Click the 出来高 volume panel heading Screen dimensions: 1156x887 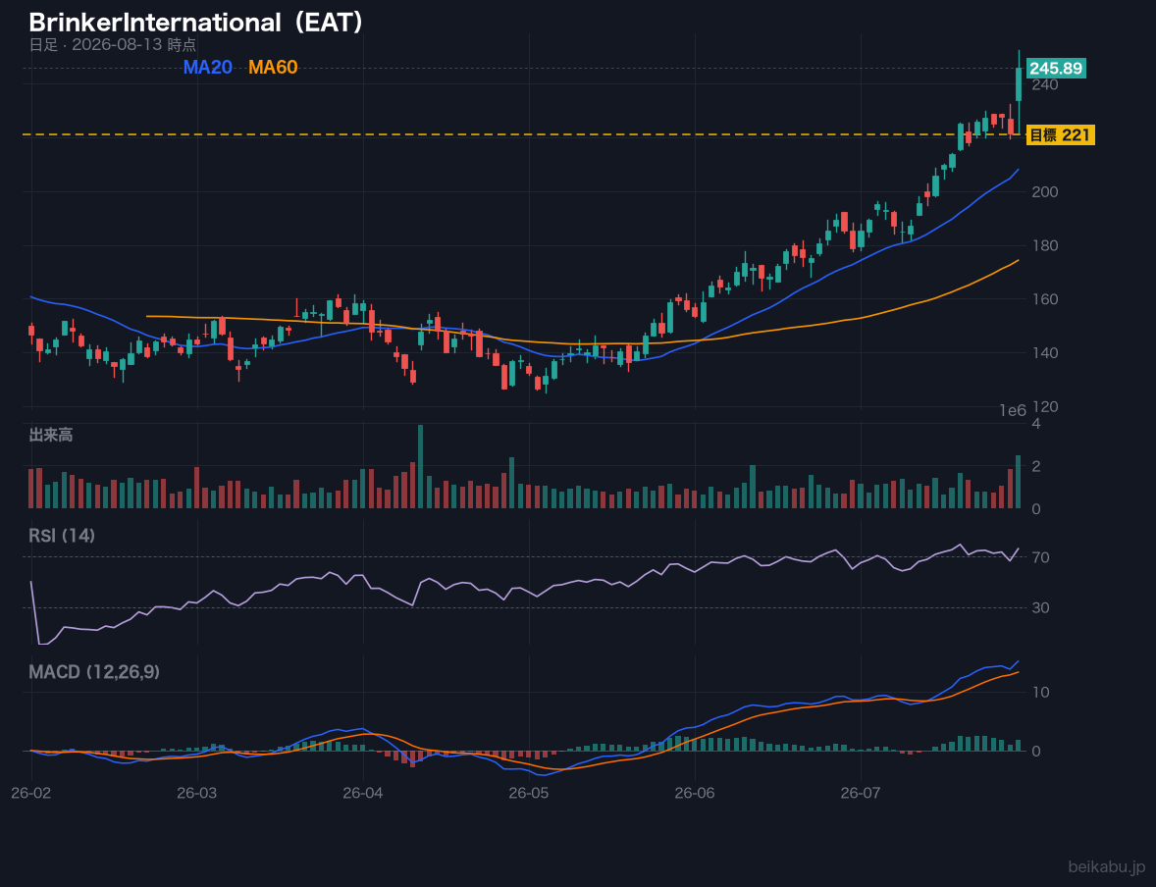51,435
